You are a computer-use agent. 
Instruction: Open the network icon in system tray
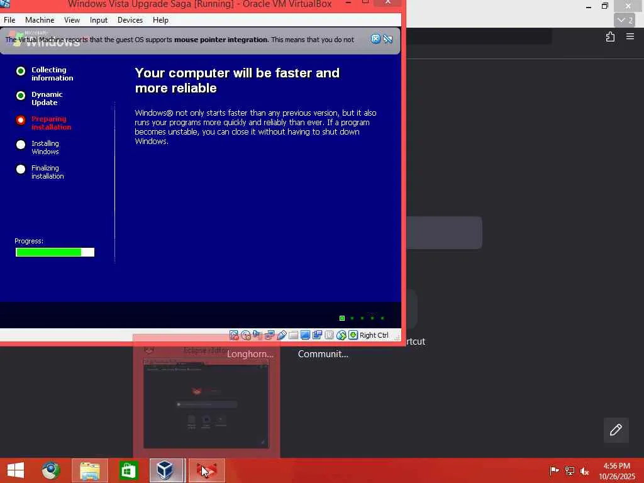[569, 470]
